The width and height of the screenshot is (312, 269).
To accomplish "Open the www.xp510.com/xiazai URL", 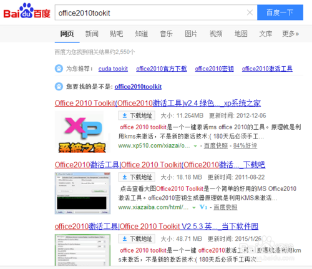I will coord(154,145).
